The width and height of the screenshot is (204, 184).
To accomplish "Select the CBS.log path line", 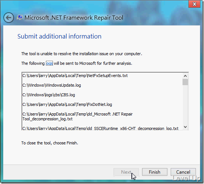I will coord(49,95).
